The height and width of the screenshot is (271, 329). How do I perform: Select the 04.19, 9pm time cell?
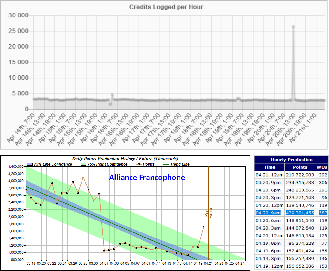pos(270,243)
